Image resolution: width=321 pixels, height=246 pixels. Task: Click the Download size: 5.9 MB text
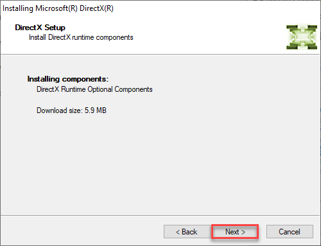(x=71, y=110)
